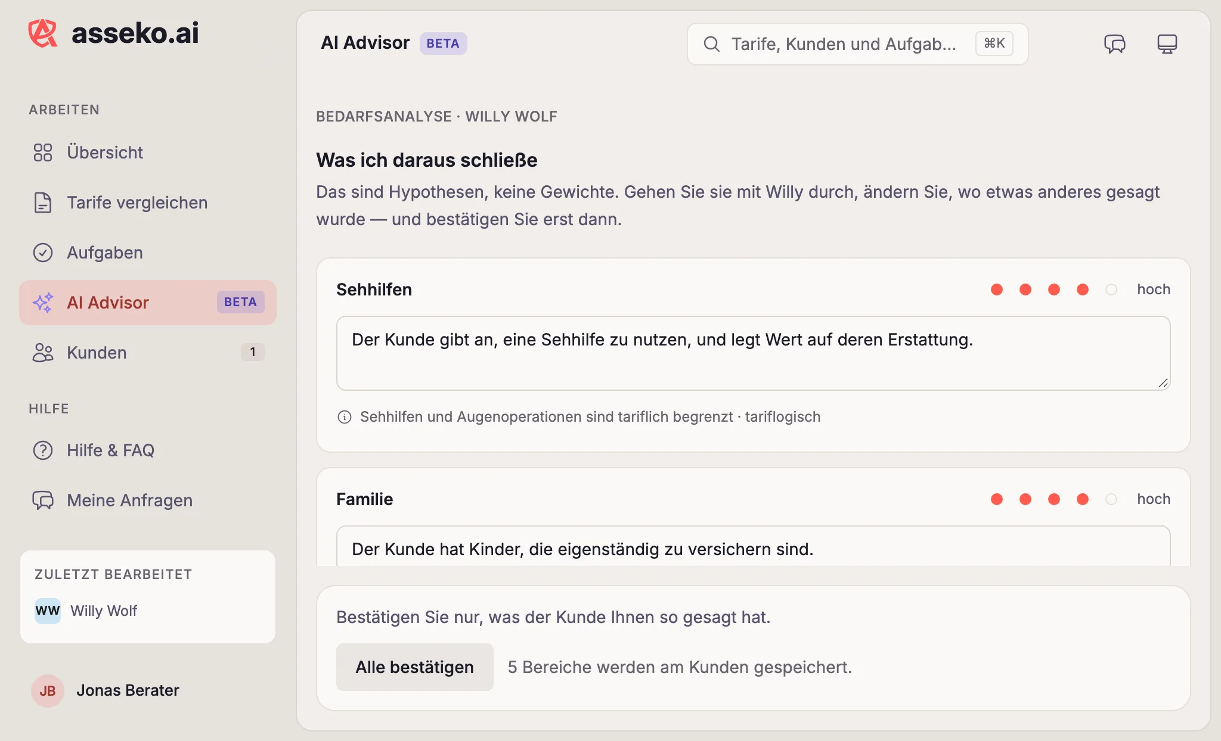
Task: Click the ⌘K shortcut badge in search
Action: (x=994, y=43)
